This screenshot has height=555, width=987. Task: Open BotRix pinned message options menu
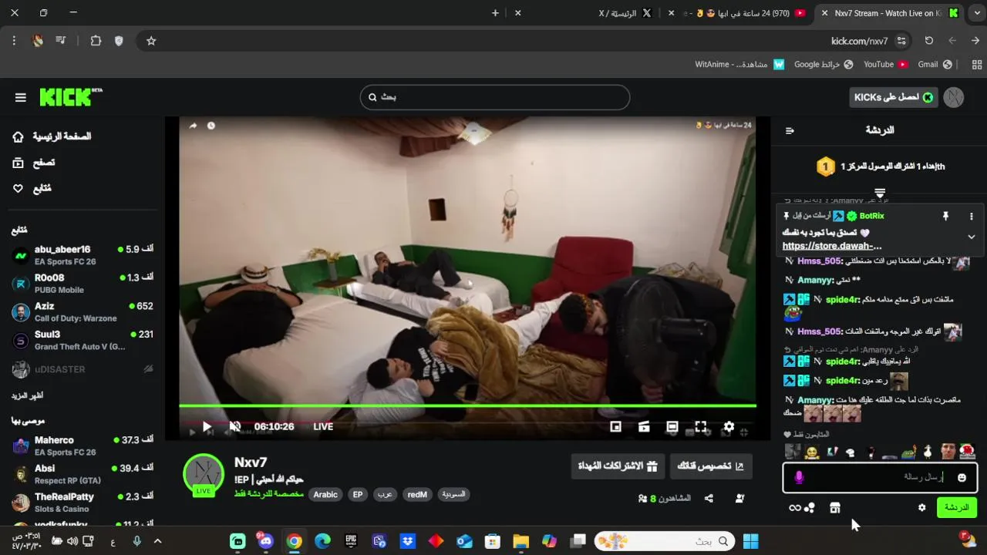click(972, 217)
